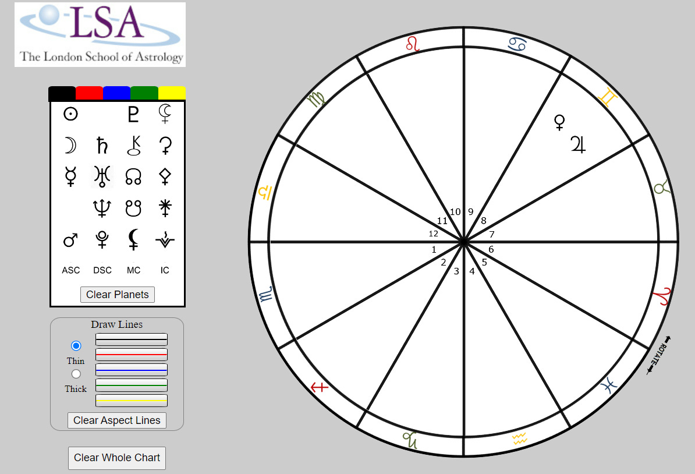Pick the Uranus glyph

point(102,176)
